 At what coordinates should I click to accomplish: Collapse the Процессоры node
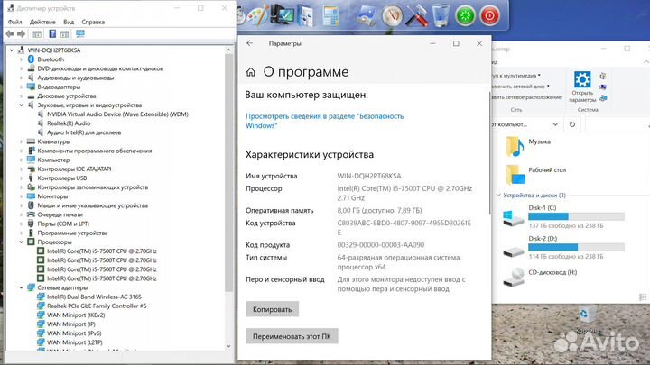click(x=21, y=242)
